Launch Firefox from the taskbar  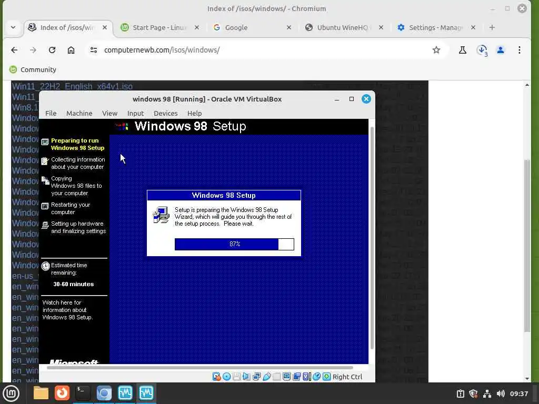[x=62, y=393]
